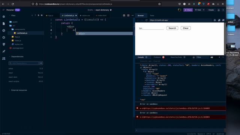Focus the dependency search field
The width and height of the screenshot is (240, 135).
click(24, 63)
